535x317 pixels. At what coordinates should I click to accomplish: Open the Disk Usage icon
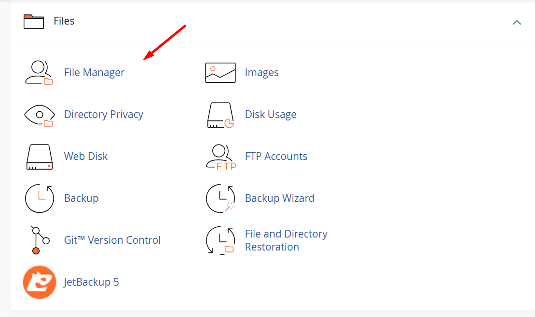pyautogui.click(x=220, y=115)
